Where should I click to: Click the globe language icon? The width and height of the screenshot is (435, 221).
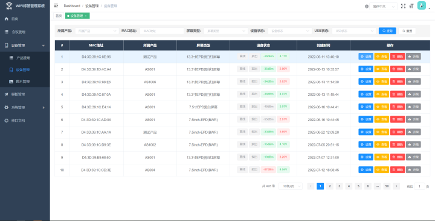point(367,7)
